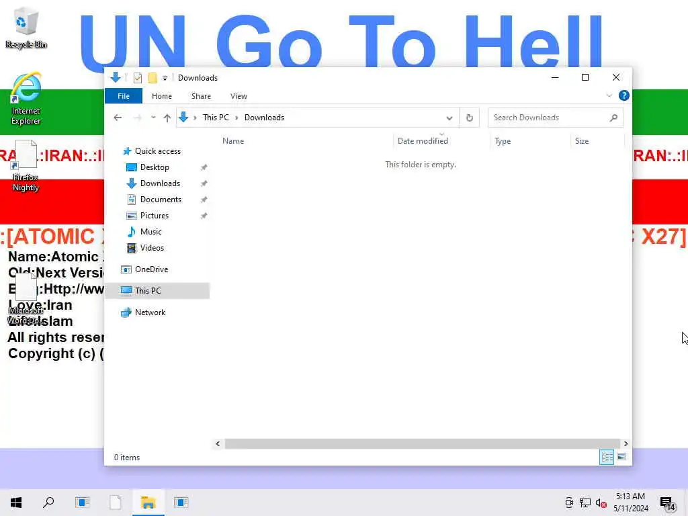The image size is (688, 516).
Task: Open Properties from the quick access toolbar
Action: coord(137,78)
